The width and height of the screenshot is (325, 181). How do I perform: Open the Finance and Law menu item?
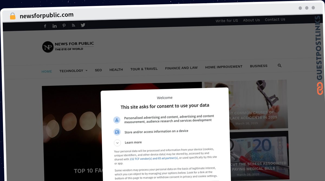[181, 68]
